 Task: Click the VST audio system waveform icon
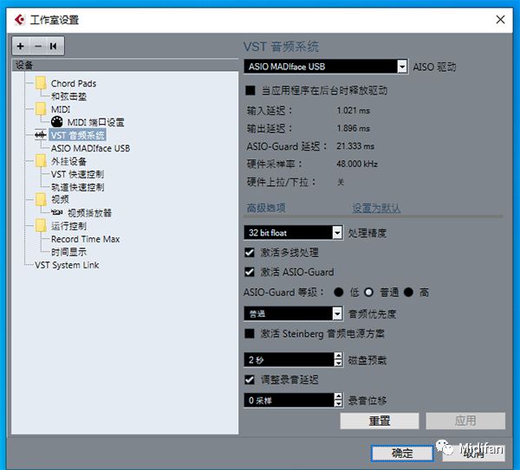[x=41, y=135]
